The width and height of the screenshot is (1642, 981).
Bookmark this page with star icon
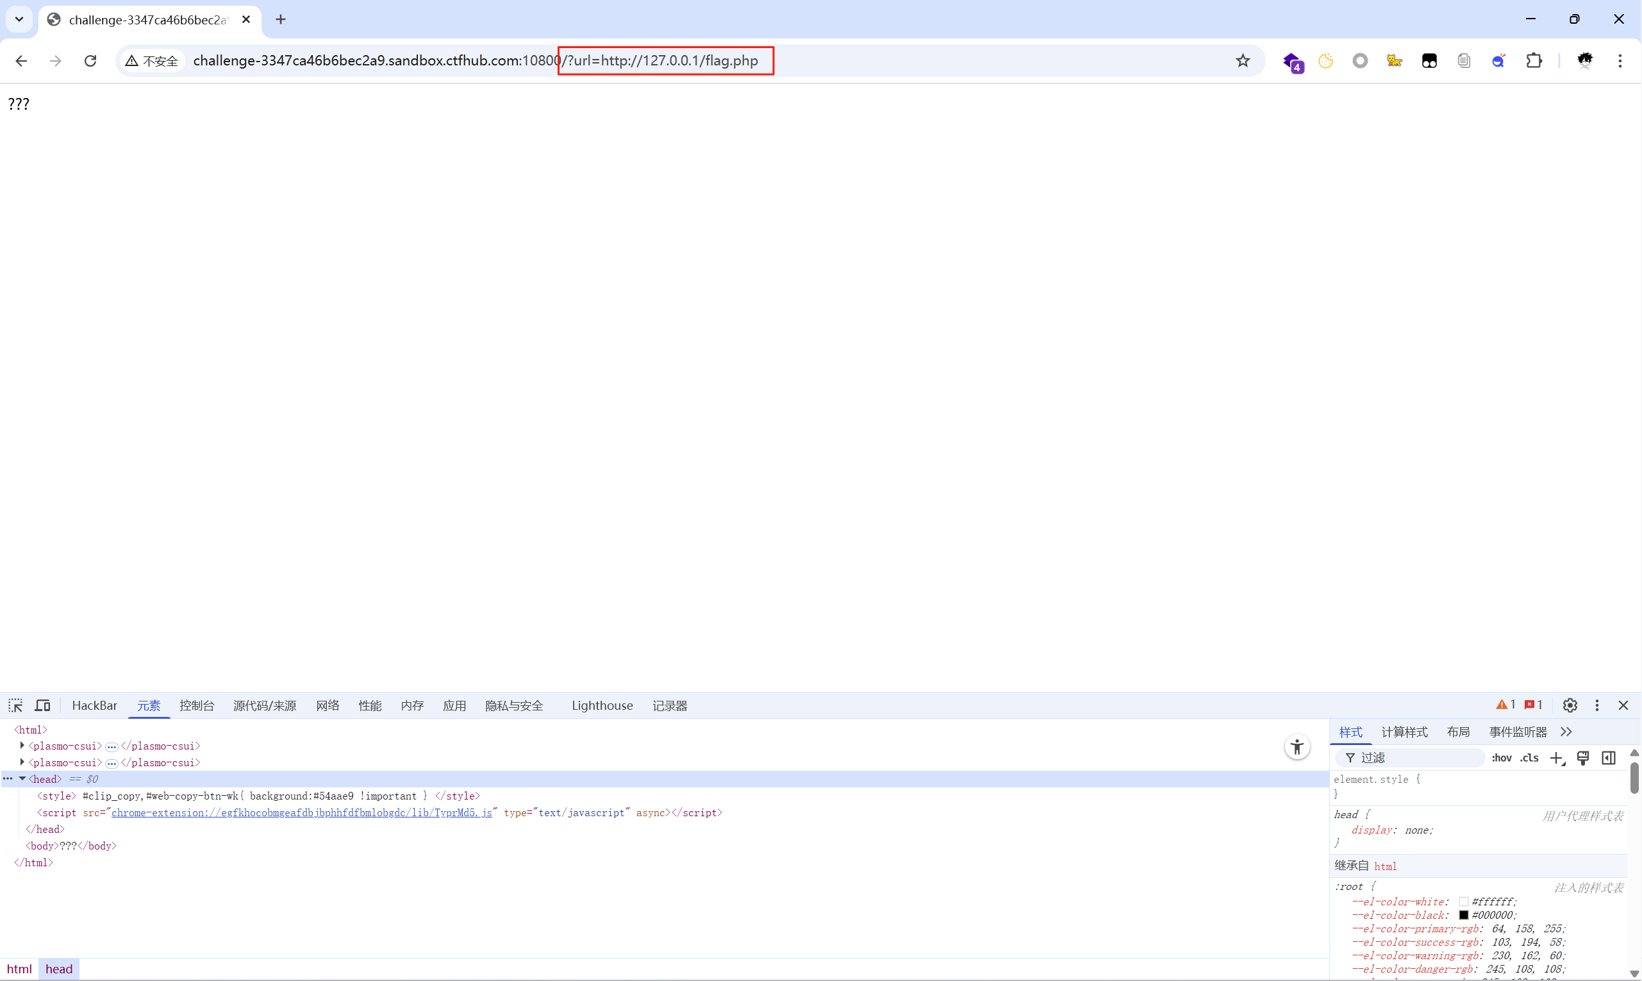(1243, 61)
